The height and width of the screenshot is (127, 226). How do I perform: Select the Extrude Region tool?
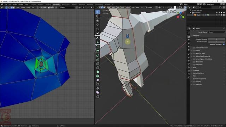[98, 51]
